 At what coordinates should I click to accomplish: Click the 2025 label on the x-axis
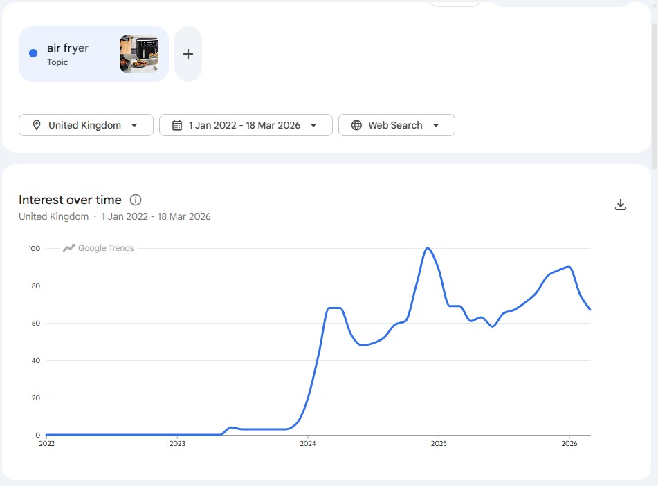[439, 444]
